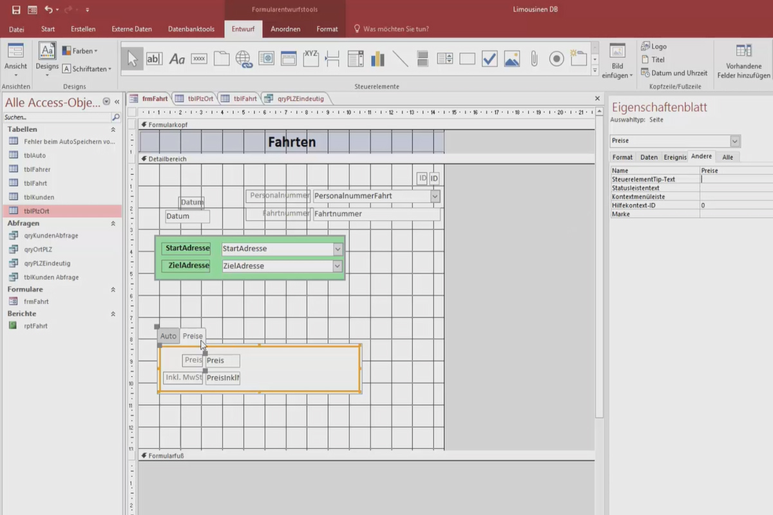Expand the Steuerelemente gallery more arrow
This screenshot has height=515, width=773.
[x=595, y=70]
